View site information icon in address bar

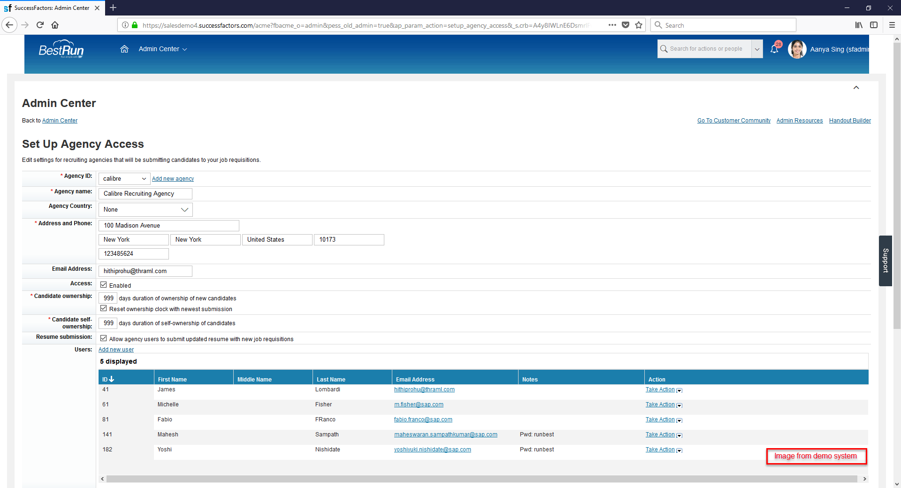tap(125, 25)
